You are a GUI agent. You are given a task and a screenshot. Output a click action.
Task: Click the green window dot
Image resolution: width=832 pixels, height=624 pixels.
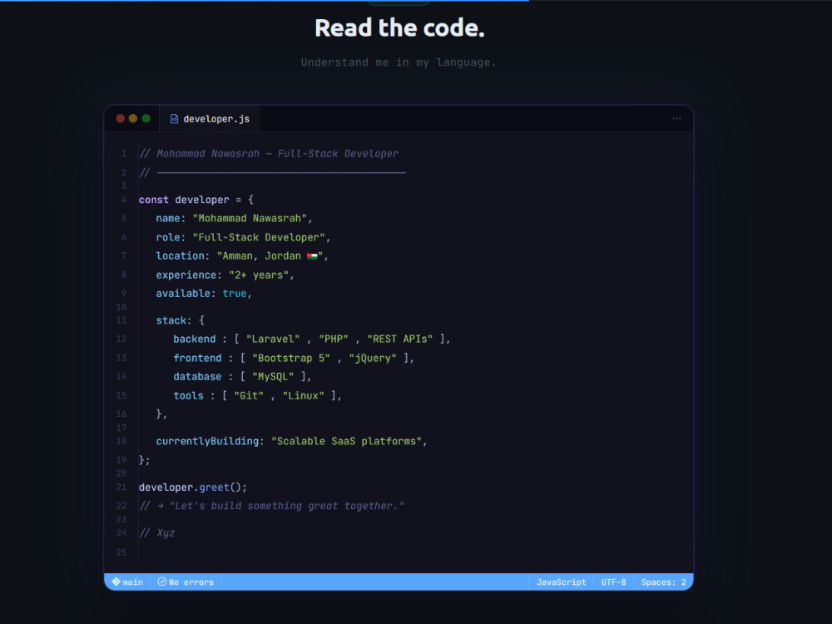(x=146, y=119)
